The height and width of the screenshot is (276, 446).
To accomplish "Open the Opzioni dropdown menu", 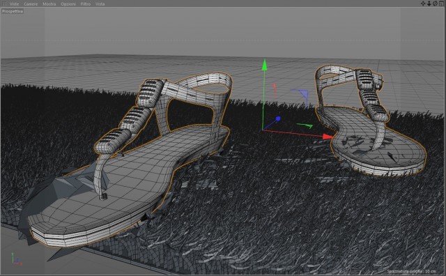I will coord(68,4).
